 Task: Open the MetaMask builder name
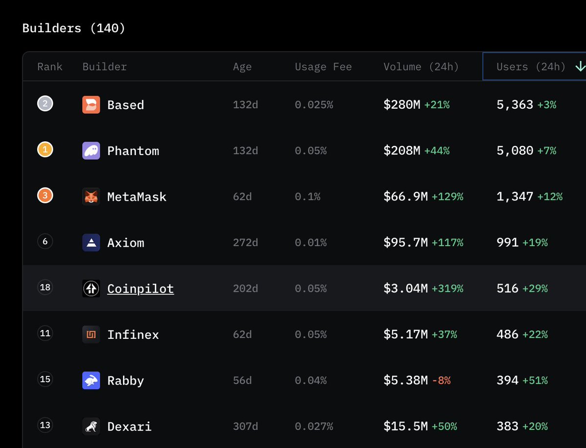coord(137,197)
